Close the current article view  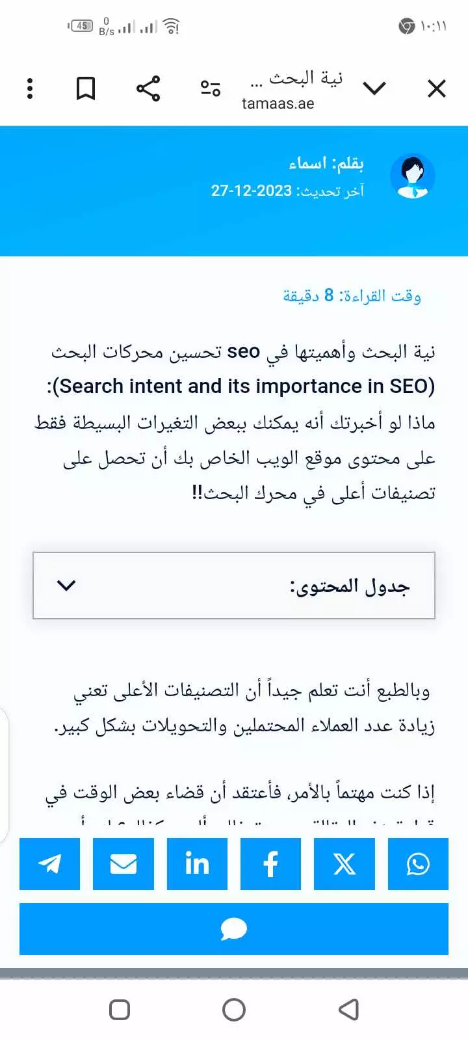click(x=435, y=87)
